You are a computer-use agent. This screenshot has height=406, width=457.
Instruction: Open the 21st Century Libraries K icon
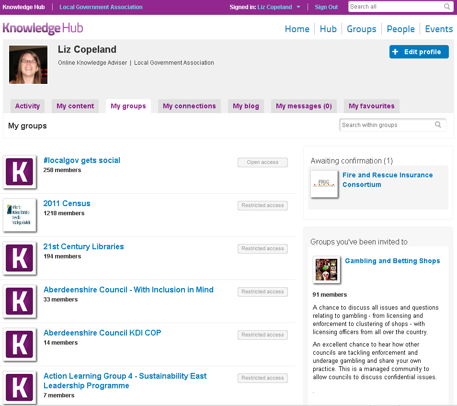[x=20, y=258]
